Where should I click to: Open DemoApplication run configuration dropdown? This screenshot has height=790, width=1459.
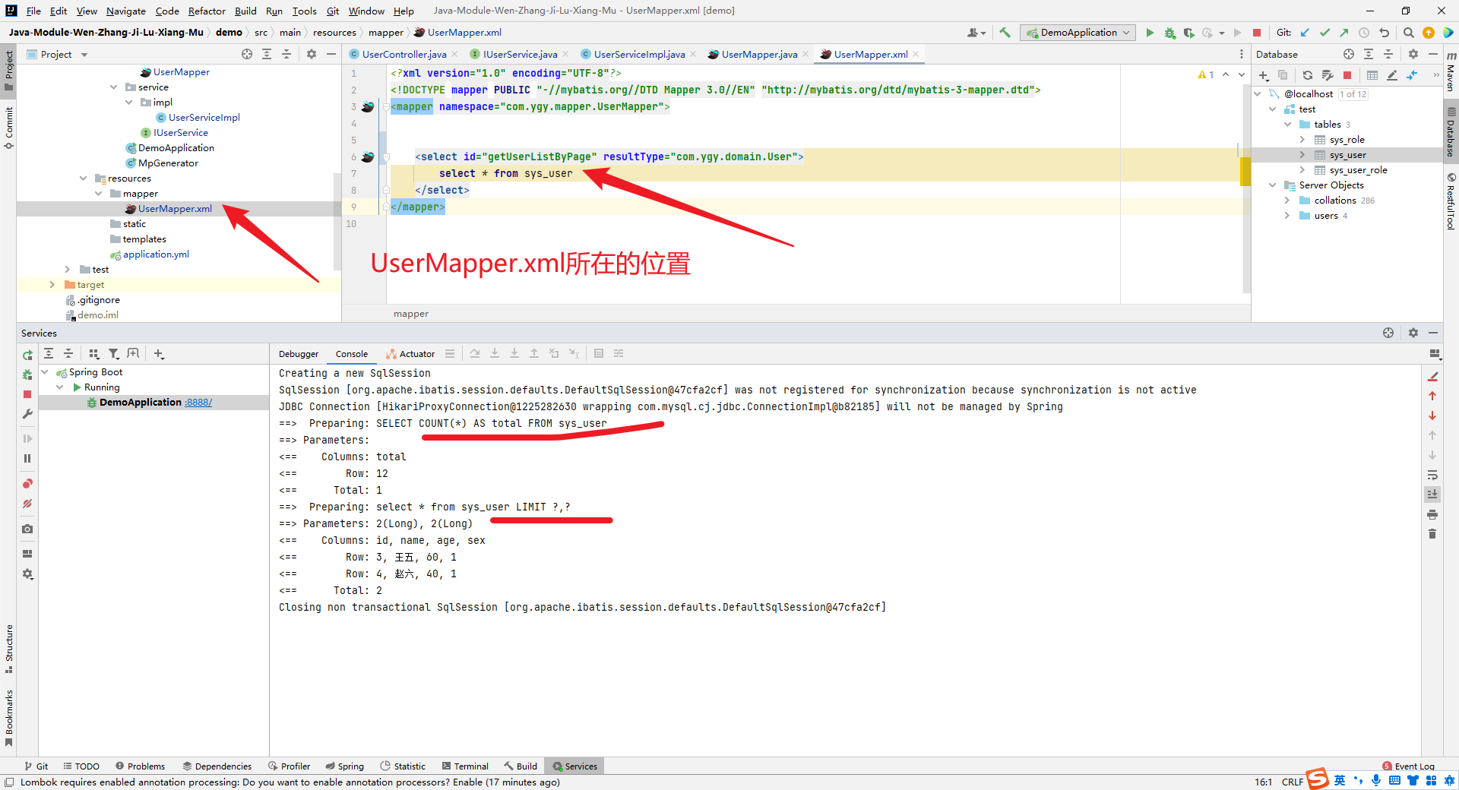pyautogui.click(x=1078, y=33)
